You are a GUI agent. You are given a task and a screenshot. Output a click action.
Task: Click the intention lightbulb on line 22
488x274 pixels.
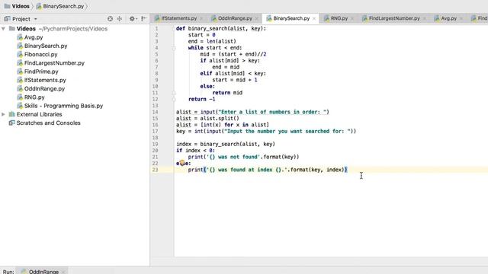(182, 162)
